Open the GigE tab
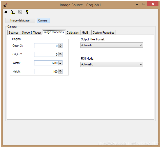 [x=86, y=33]
